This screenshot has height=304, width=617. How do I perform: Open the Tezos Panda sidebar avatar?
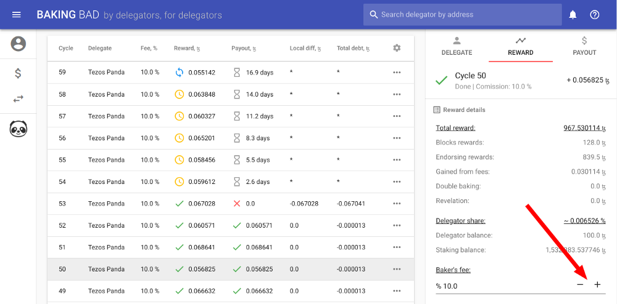point(18,129)
